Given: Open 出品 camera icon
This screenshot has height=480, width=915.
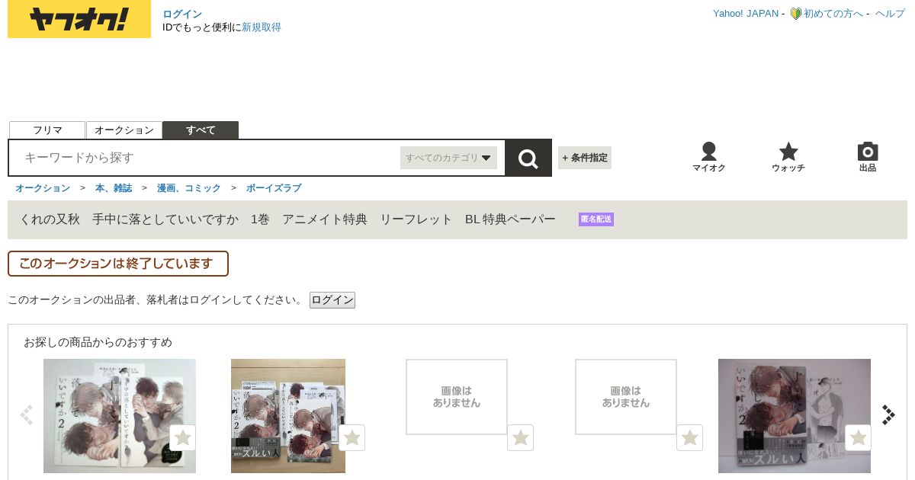Looking at the screenshot, I should click(868, 157).
